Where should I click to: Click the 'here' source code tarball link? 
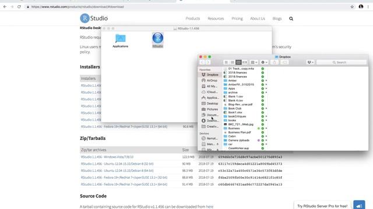(210, 207)
